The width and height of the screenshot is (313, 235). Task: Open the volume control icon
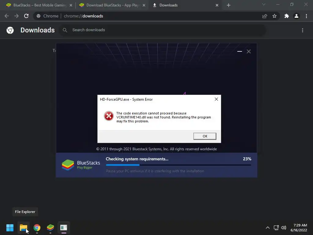[x=283, y=228]
